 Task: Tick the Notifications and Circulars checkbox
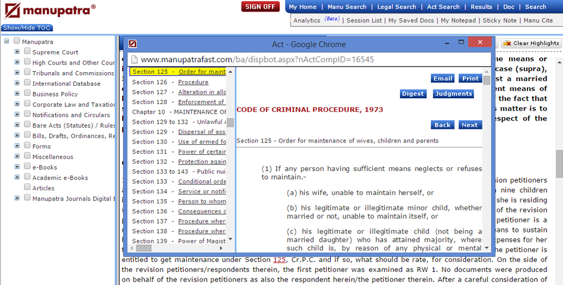(27, 114)
